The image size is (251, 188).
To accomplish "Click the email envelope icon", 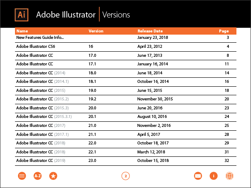I will [x=198, y=176].
